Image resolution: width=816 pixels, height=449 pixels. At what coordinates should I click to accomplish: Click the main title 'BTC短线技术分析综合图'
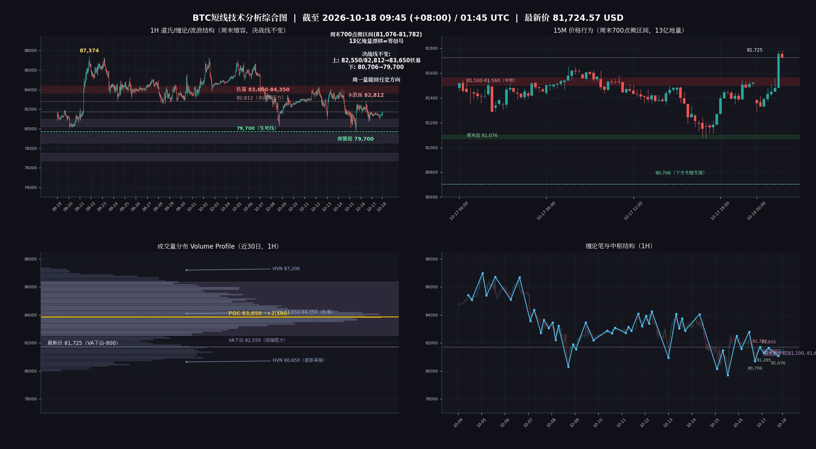pyautogui.click(x=240, y=18)
